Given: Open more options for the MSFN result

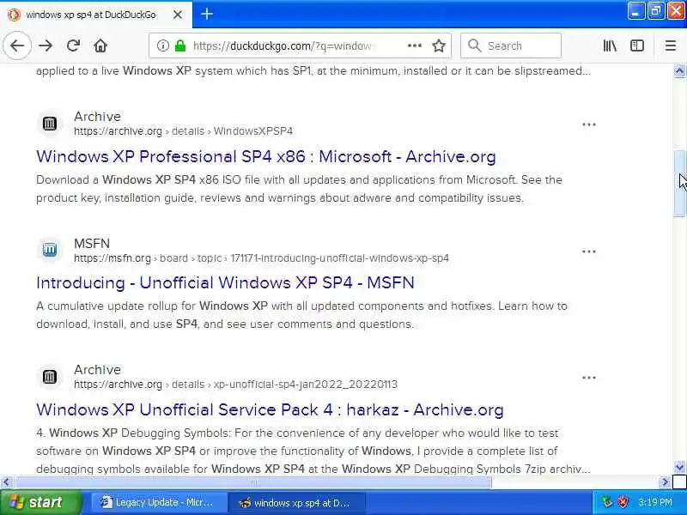Looking at the screenshot, I should (588, 251).
